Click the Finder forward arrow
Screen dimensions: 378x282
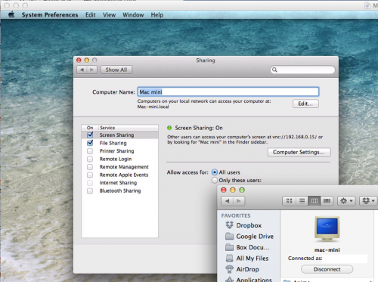(239, 201)
